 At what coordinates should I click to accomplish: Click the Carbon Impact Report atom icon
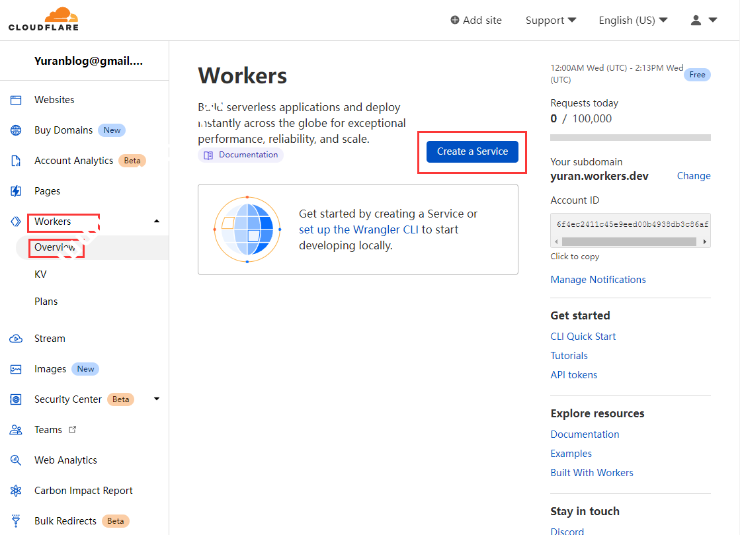(16, 491)
